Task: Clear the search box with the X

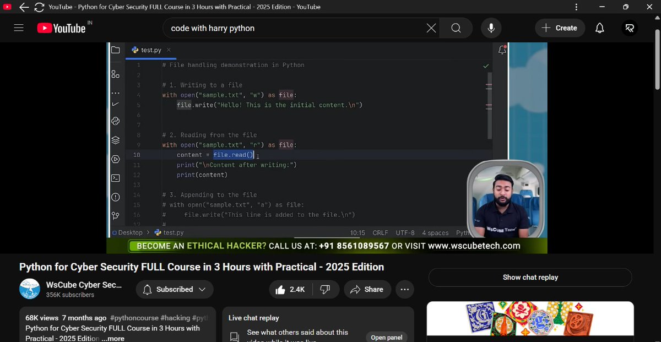Action: coord(431,28)
